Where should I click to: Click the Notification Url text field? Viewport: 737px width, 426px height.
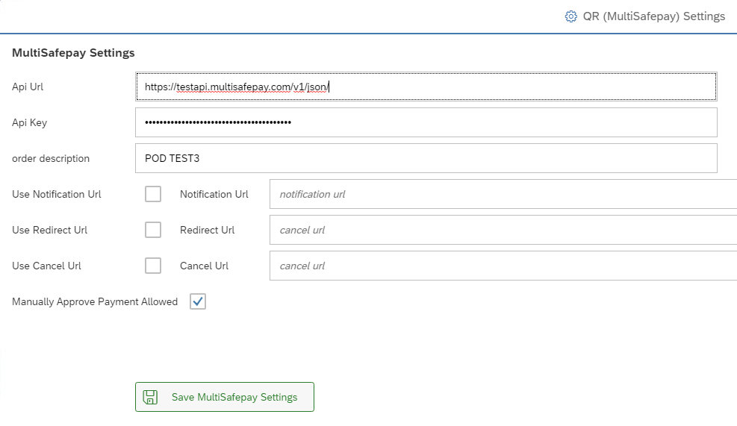point(503,194)
